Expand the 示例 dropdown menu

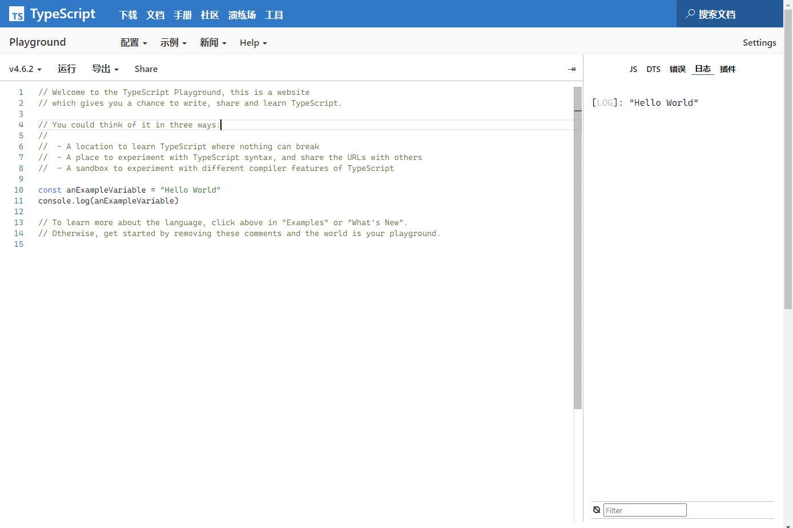pos(174,42)
